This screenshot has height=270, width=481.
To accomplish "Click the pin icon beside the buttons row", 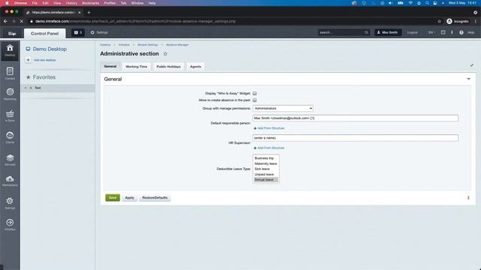I will [468, 198].
